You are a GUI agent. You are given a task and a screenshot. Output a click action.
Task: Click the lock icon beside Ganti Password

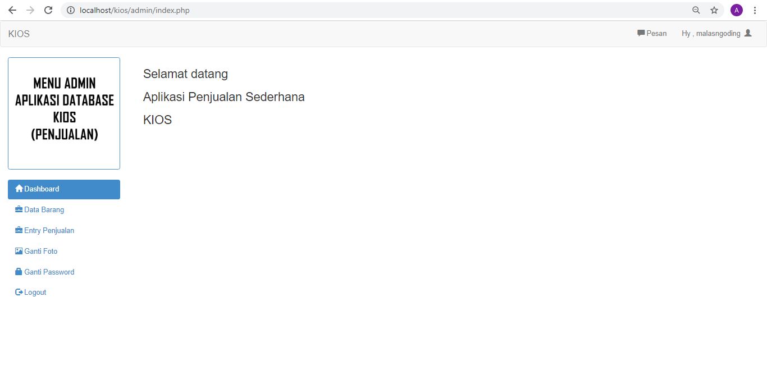click(x=19, y=272)
